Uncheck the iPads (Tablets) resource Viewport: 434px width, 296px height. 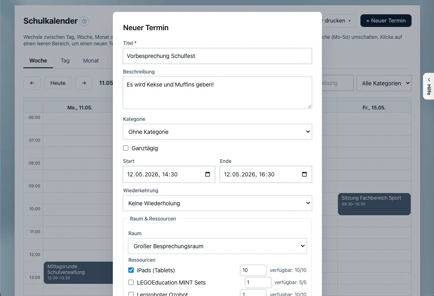pyautogui.click(x=131, y=270)
